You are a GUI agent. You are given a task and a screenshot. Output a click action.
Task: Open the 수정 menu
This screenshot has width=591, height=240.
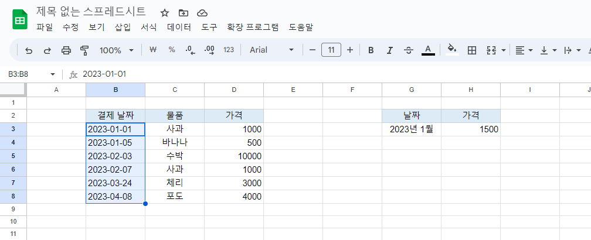(x=70, y=27)
